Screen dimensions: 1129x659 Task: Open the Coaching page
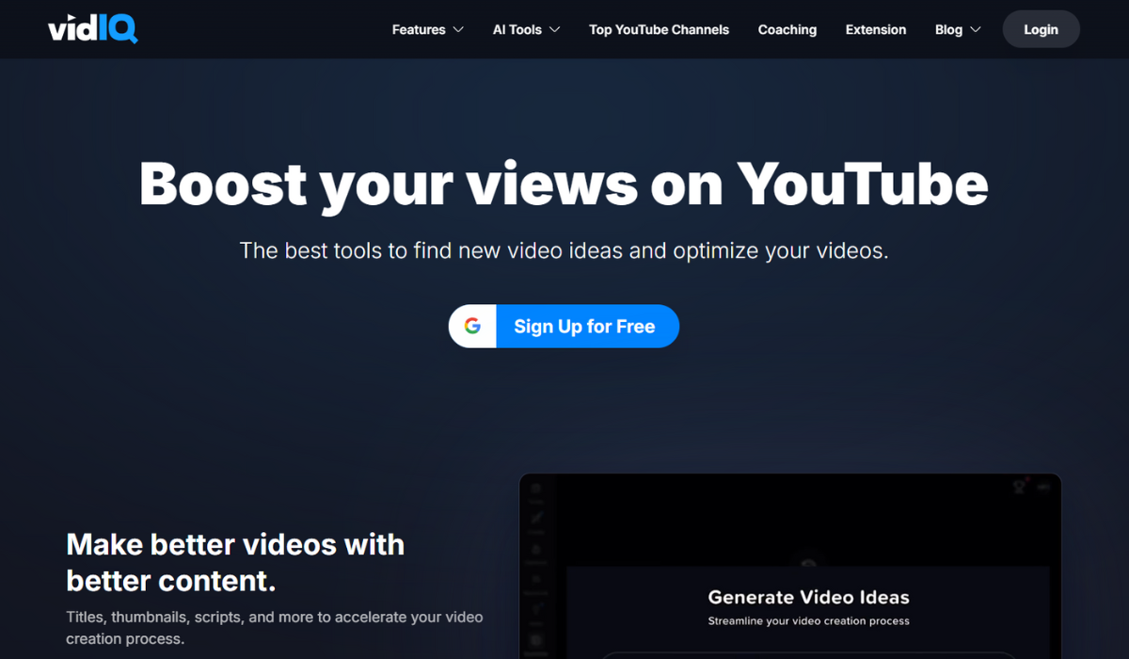[x=787, y=29]
